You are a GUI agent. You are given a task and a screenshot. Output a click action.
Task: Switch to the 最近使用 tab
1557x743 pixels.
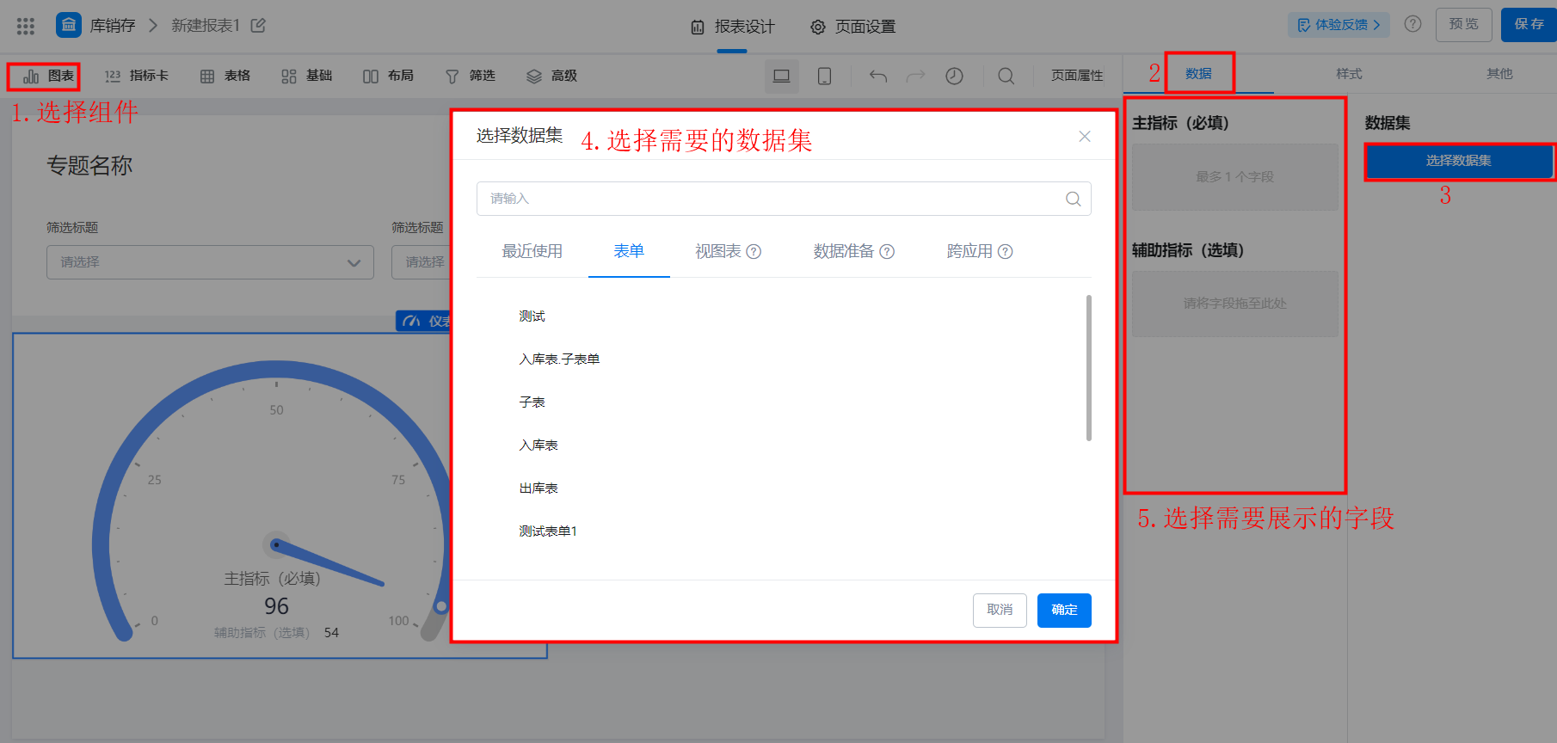(x=532, y=251)
